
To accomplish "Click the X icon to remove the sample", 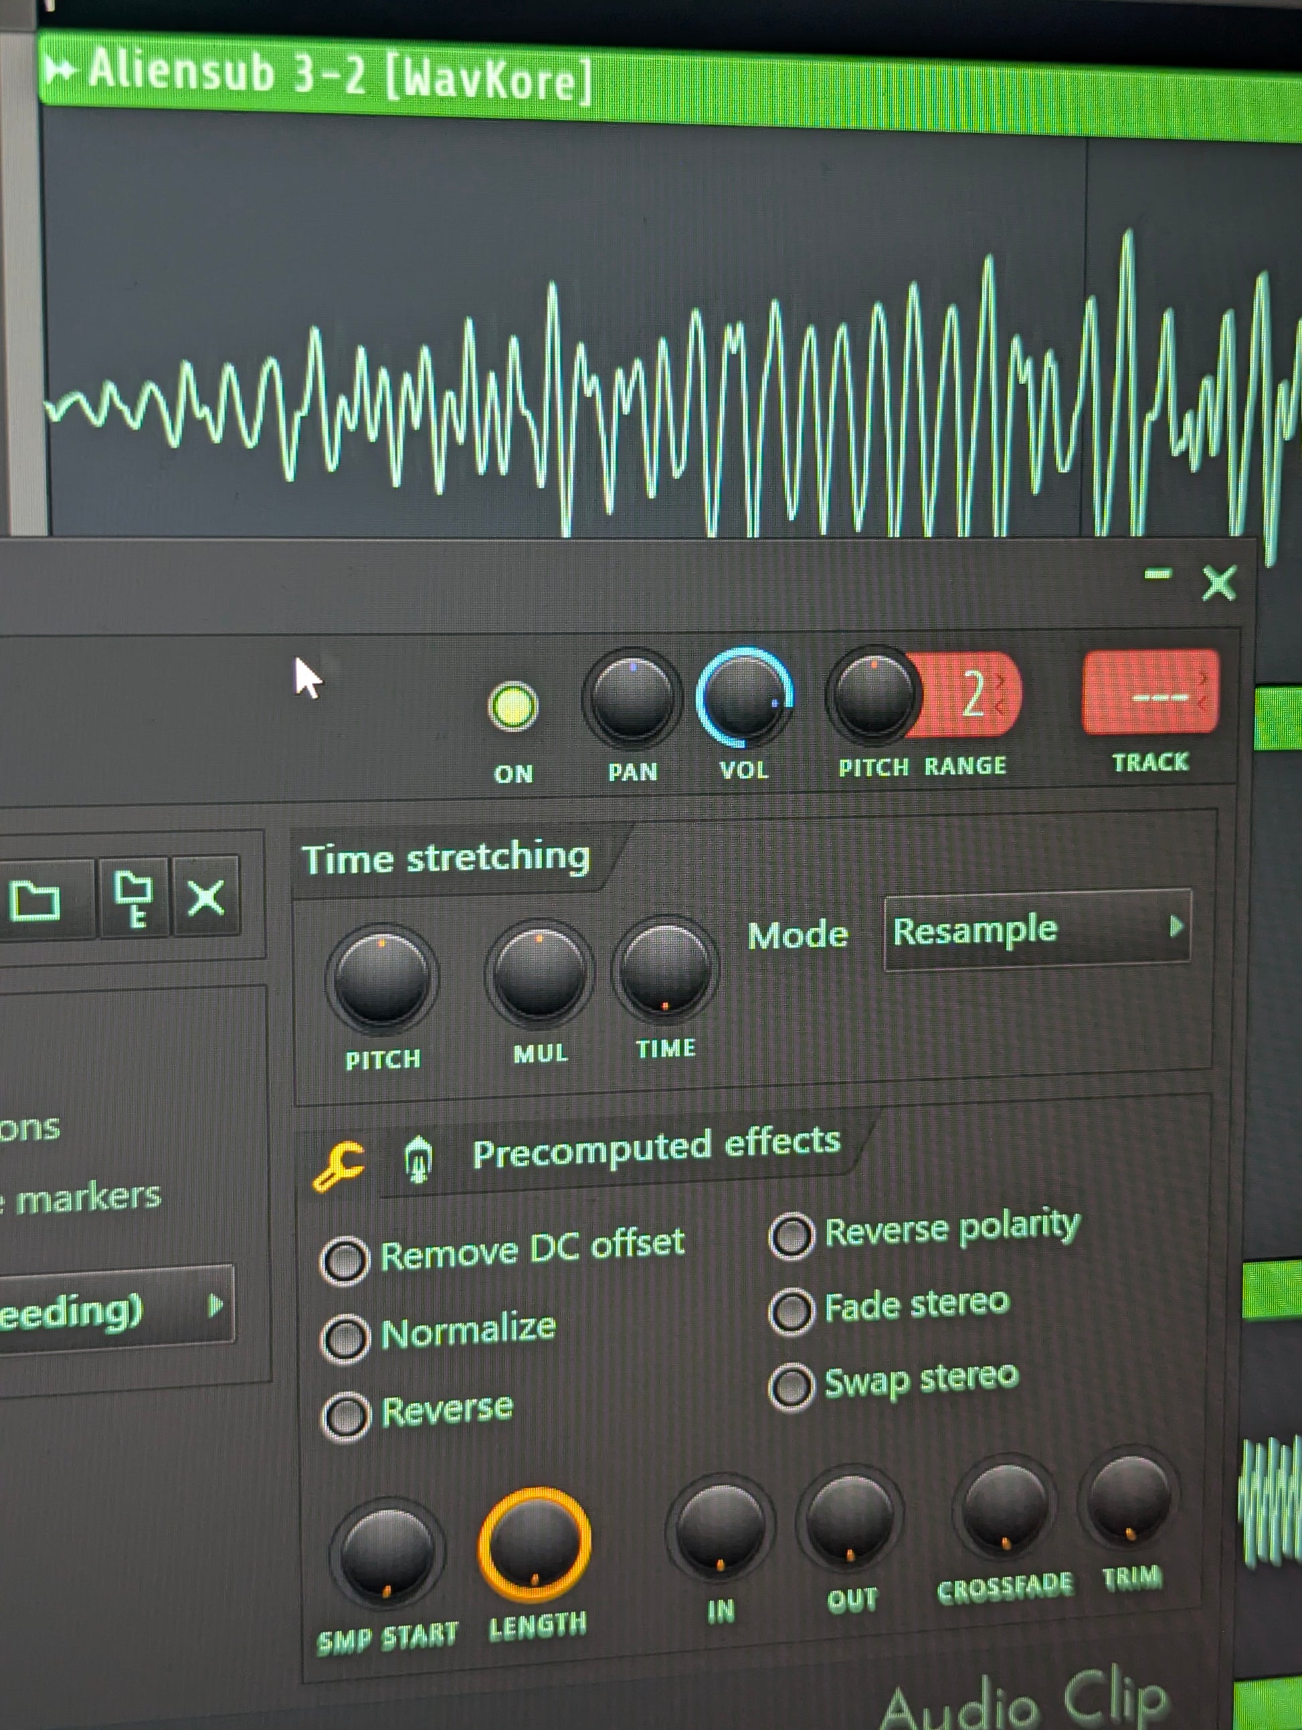I will coord(205,897).
